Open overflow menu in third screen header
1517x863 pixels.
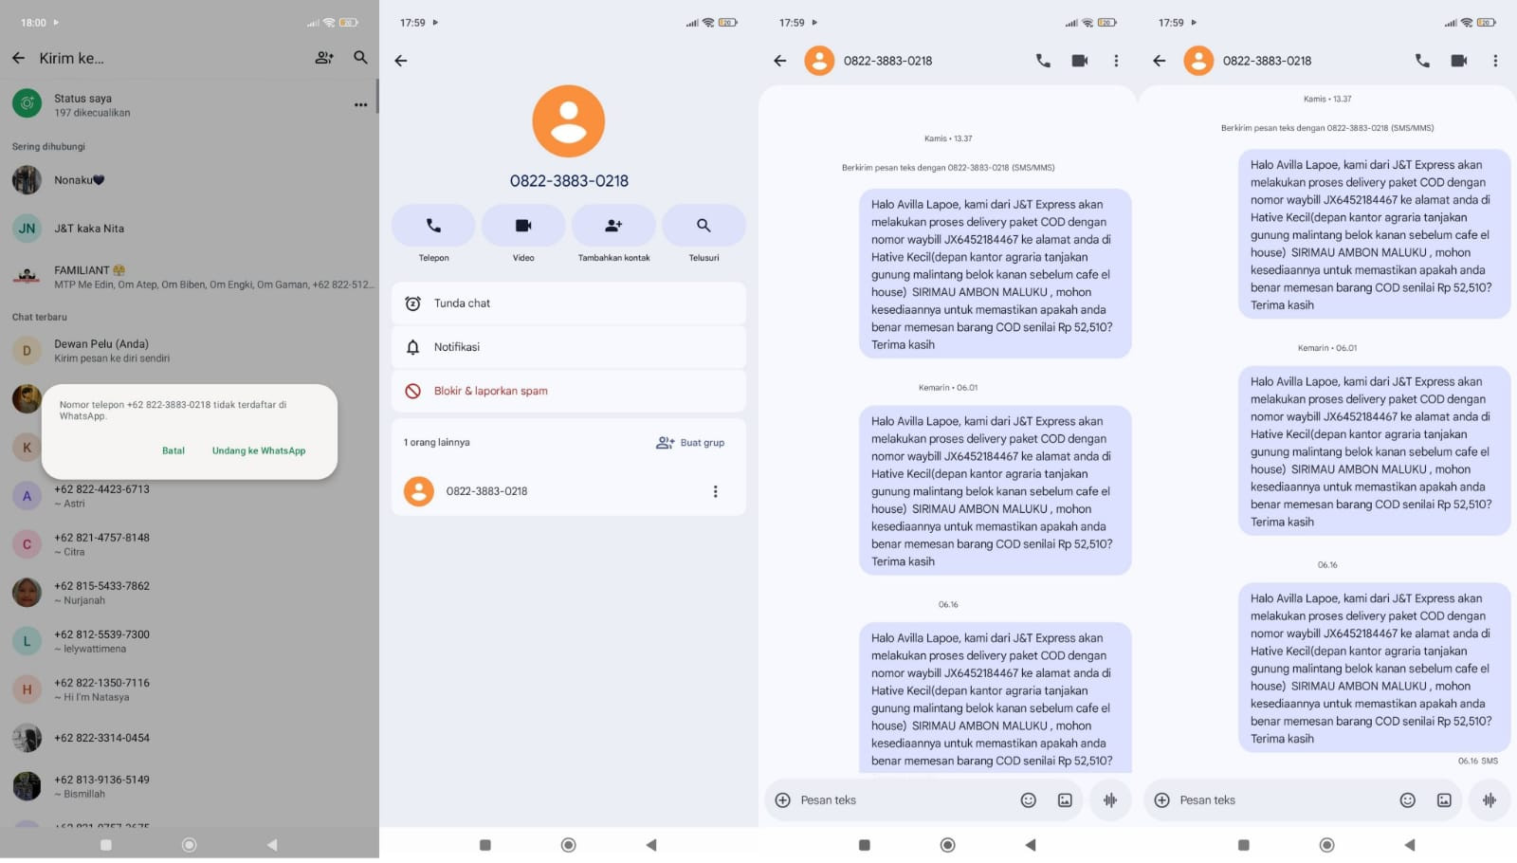point(1116,61)
